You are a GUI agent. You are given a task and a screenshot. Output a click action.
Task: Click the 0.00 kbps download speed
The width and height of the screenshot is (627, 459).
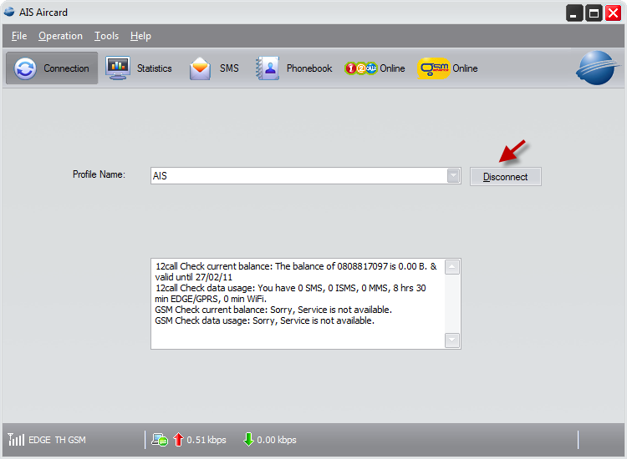[x=277, y=440]
